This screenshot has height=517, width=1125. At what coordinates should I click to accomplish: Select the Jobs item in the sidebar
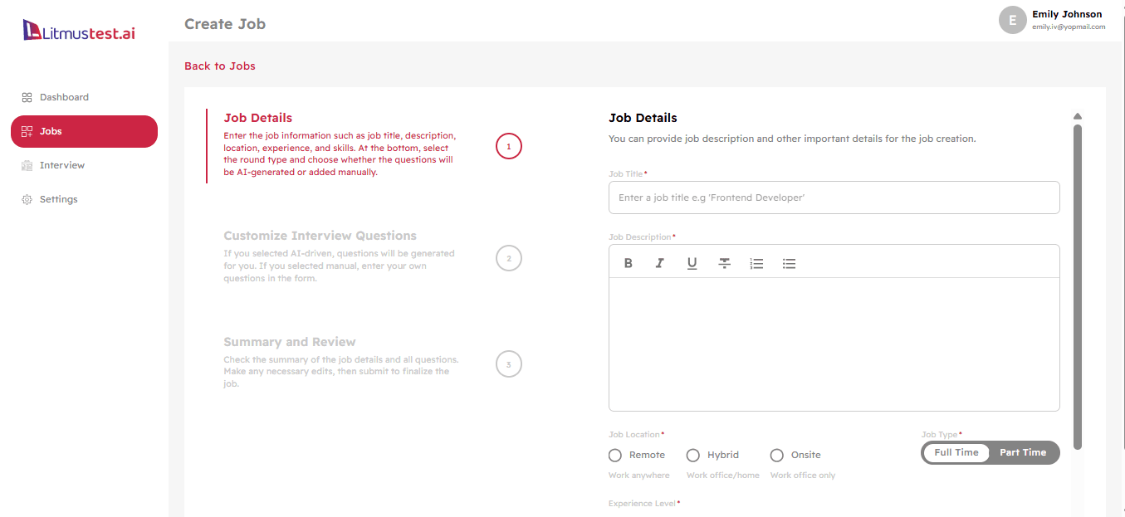tap(51, 131)
